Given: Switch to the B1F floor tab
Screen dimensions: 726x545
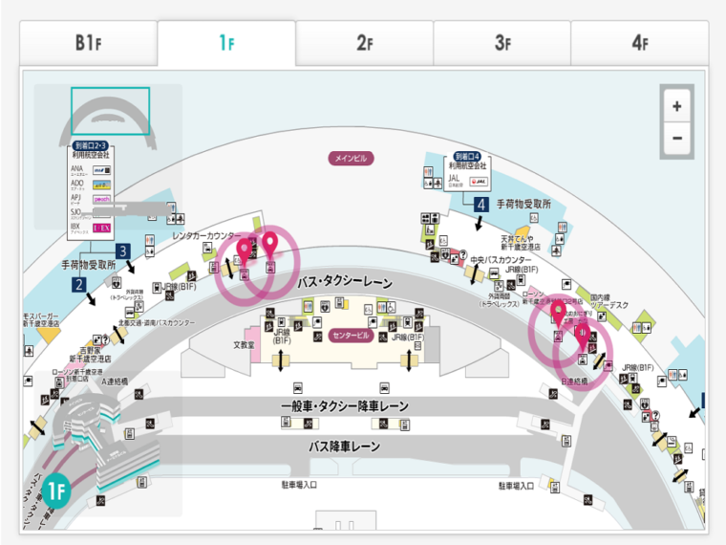Looking at the screenshot, I should (x=88, y=43).
